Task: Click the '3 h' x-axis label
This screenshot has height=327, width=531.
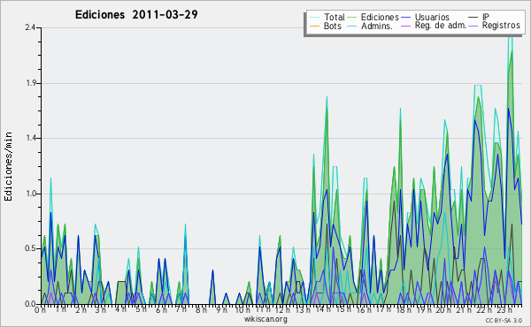Action: click(101, 310)
